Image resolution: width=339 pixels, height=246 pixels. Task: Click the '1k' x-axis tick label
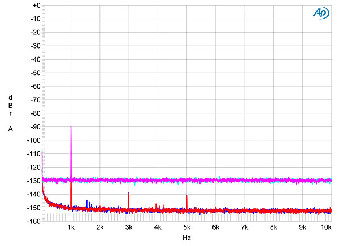pyautogui.click(x=71, y=227)
